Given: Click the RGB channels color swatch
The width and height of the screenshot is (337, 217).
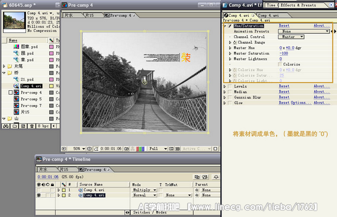Looking at the screenshot, I should (x=140, y=149).
